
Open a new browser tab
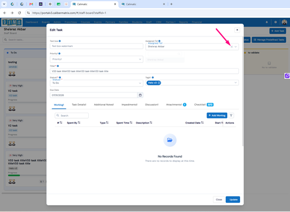pyautogui.click(x=171, y=4)
